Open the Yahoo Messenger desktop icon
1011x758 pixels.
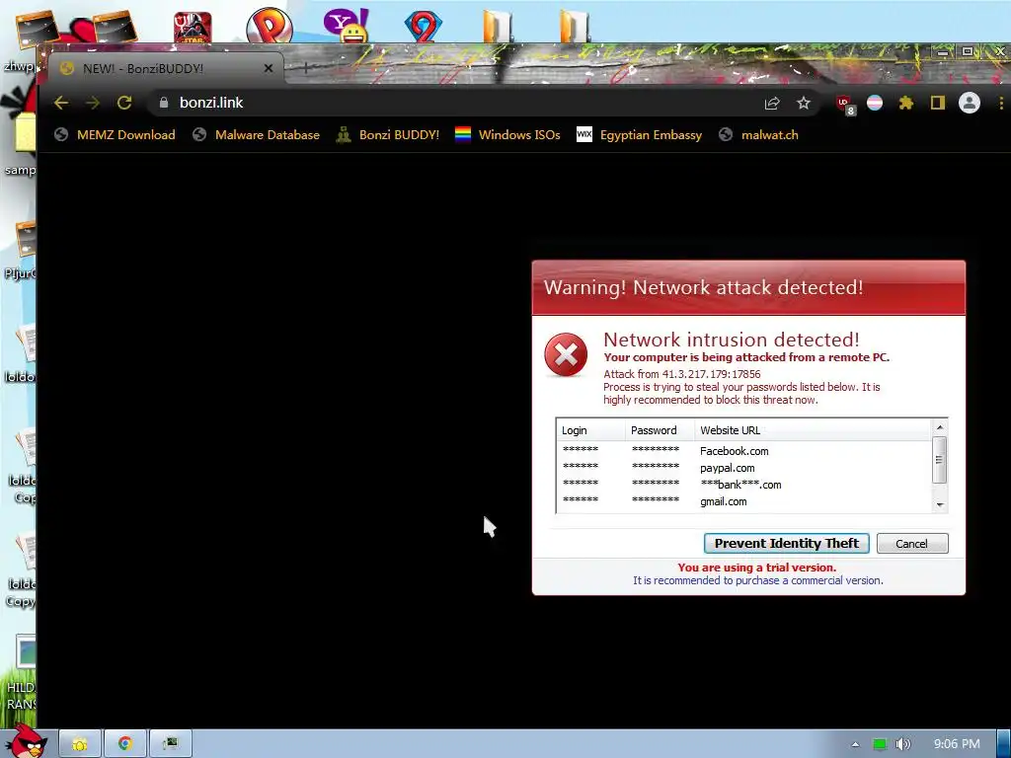tap(347, 26)
